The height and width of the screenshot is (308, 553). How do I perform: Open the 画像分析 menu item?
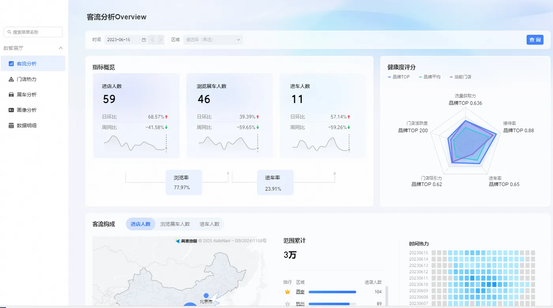(x=33, y=110)
